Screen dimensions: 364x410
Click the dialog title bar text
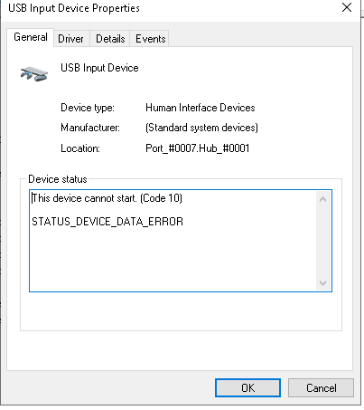point(74,8)
